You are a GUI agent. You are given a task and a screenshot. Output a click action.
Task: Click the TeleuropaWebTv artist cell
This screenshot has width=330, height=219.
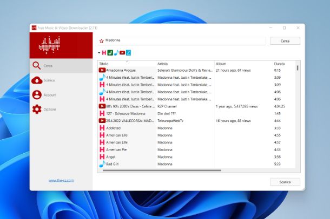pos(170,121)
